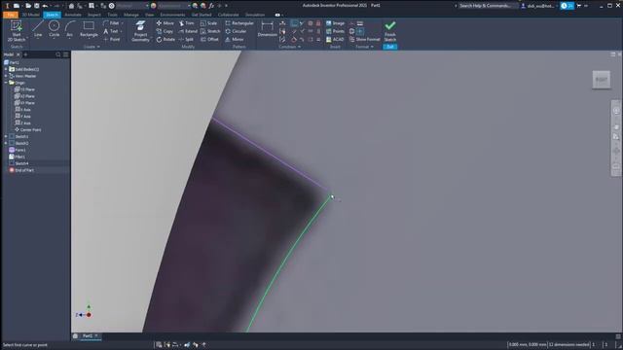Select the Point sketch tool
Screen dimensions: 623x350
(112, 39)
